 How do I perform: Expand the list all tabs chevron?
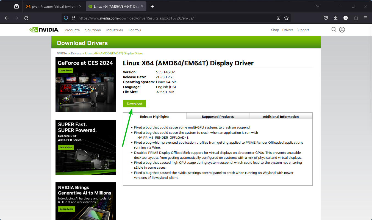pyautogui.click(x=318, y=6)
